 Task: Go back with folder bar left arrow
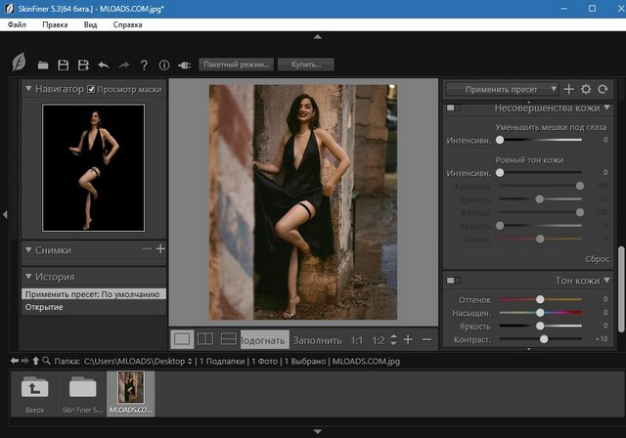pyautogui.click(x=15, y=361)
